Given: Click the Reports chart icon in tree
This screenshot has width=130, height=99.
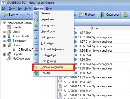Looking at the screenshot, I should 9,54.
